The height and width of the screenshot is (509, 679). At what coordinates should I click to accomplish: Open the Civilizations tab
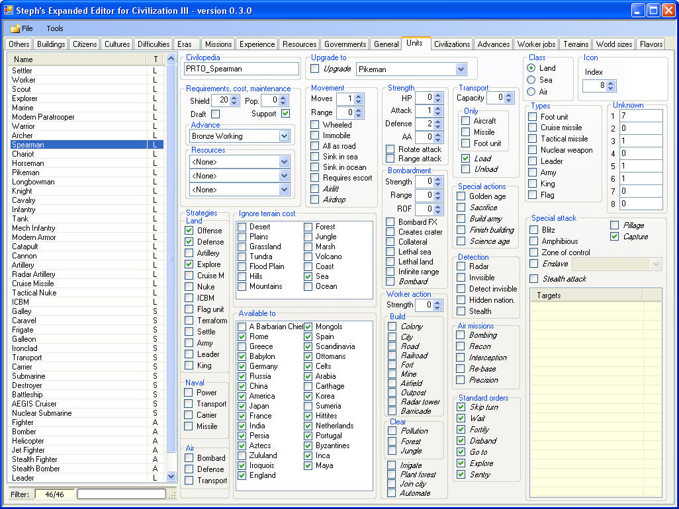point(451,44)
